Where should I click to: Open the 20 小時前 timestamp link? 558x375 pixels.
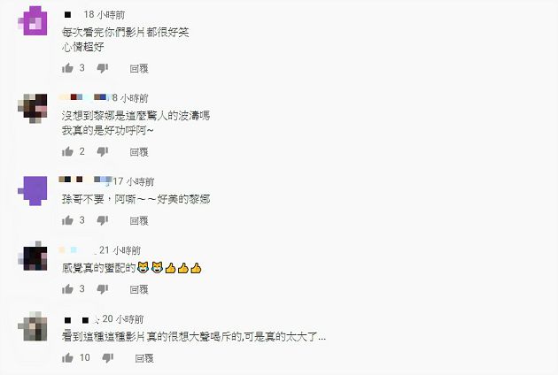[123, 319]
